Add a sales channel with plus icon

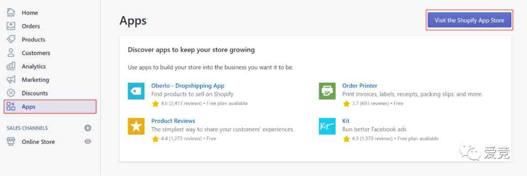coord(88,128)
